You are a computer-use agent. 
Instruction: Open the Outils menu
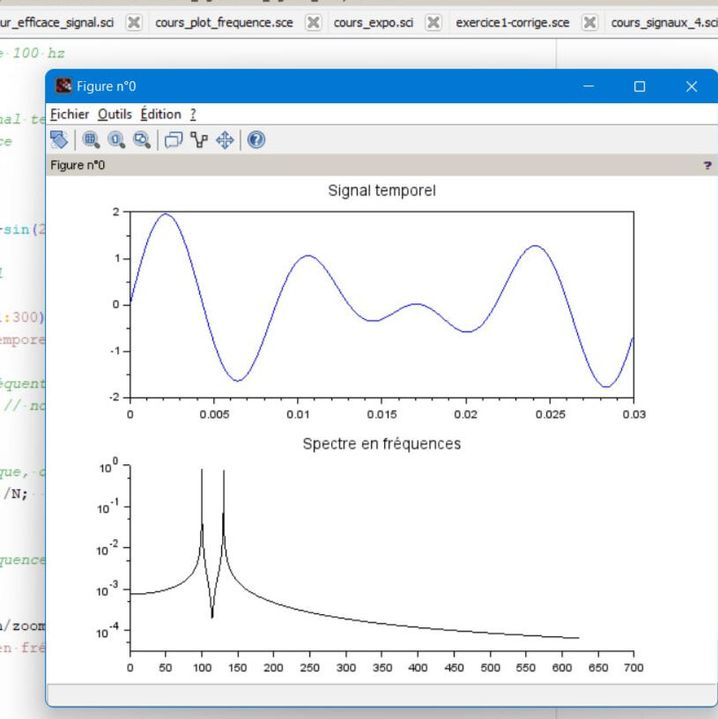point(115,115)
